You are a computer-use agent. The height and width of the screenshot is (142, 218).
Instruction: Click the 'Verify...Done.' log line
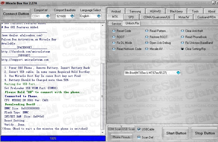pyautogui.click(x=15, y=125)
